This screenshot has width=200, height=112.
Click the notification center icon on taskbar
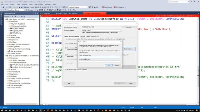(197, 110)
